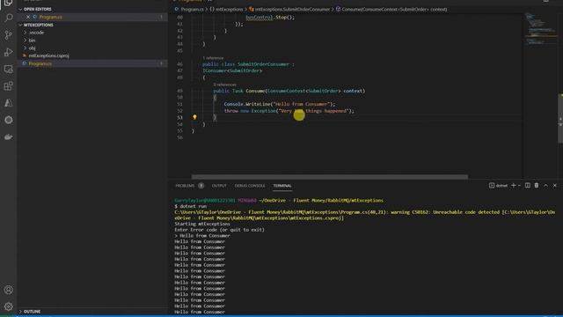Click the '0 references' CodeLens above Consume
The height and width of the screenshot is (317, 563).
pos(224,85)
